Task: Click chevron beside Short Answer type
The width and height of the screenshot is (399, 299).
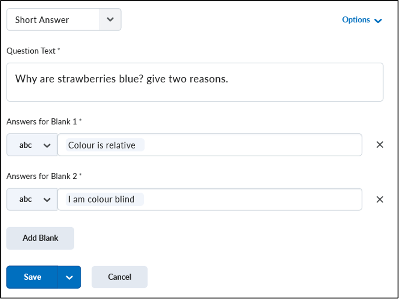Action: (x=110, y=20)
